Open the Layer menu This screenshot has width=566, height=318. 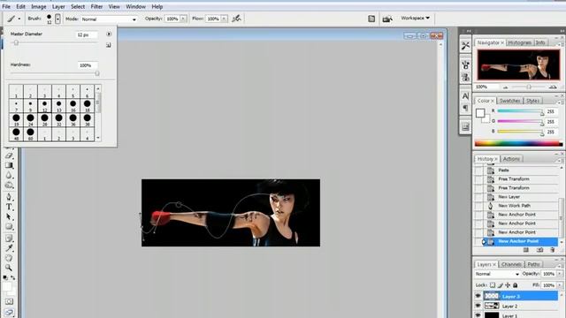click(x=58, y=6)
